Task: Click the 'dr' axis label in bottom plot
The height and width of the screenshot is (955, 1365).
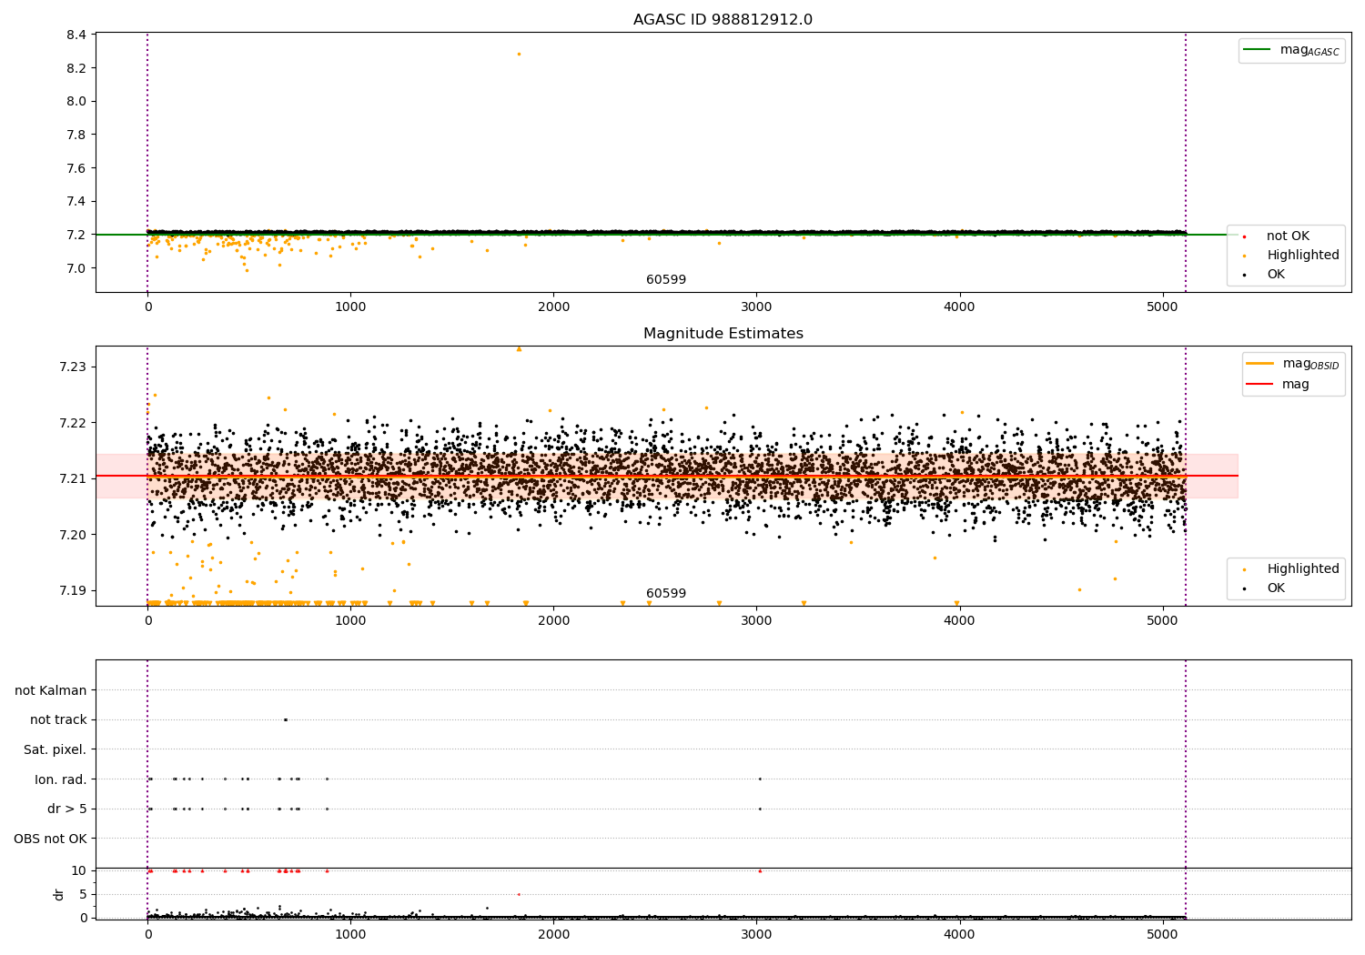Action: click(x=59, y=894)
